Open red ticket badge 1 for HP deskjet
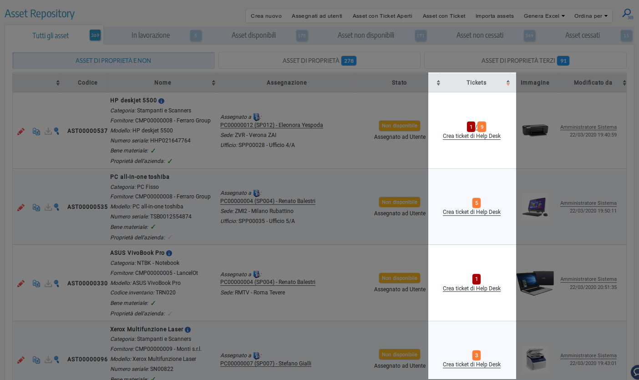This screenshot has width=639, height=380. (x=471, y=127)
